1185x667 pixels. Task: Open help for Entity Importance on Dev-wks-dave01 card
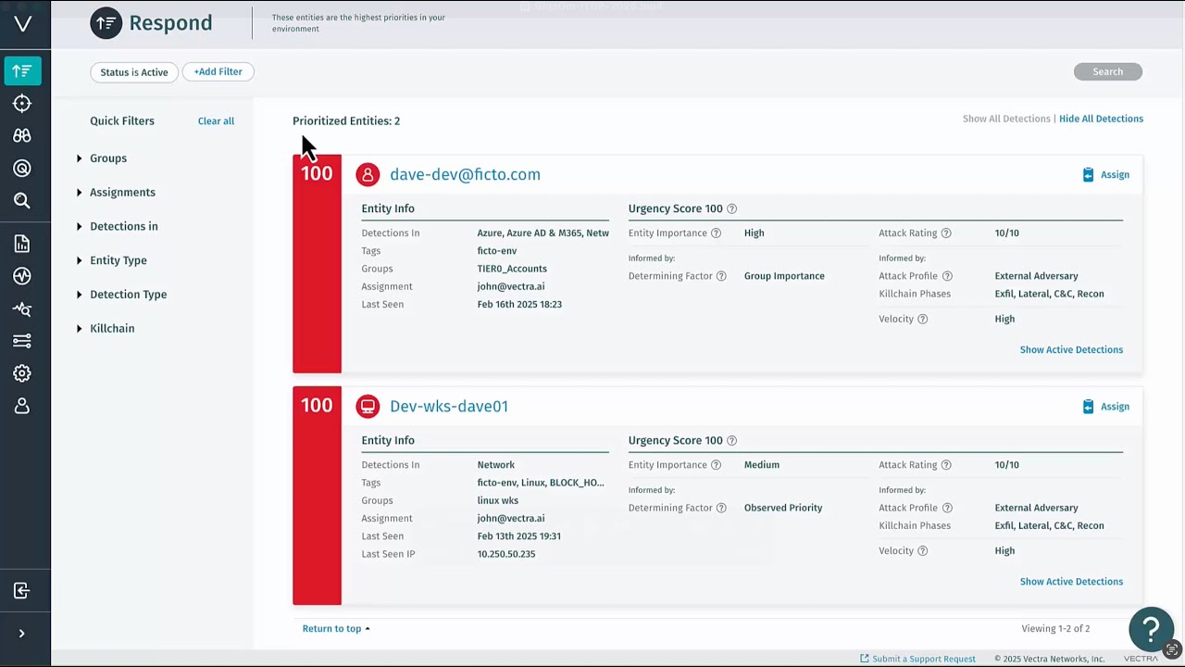coord(716,465)
